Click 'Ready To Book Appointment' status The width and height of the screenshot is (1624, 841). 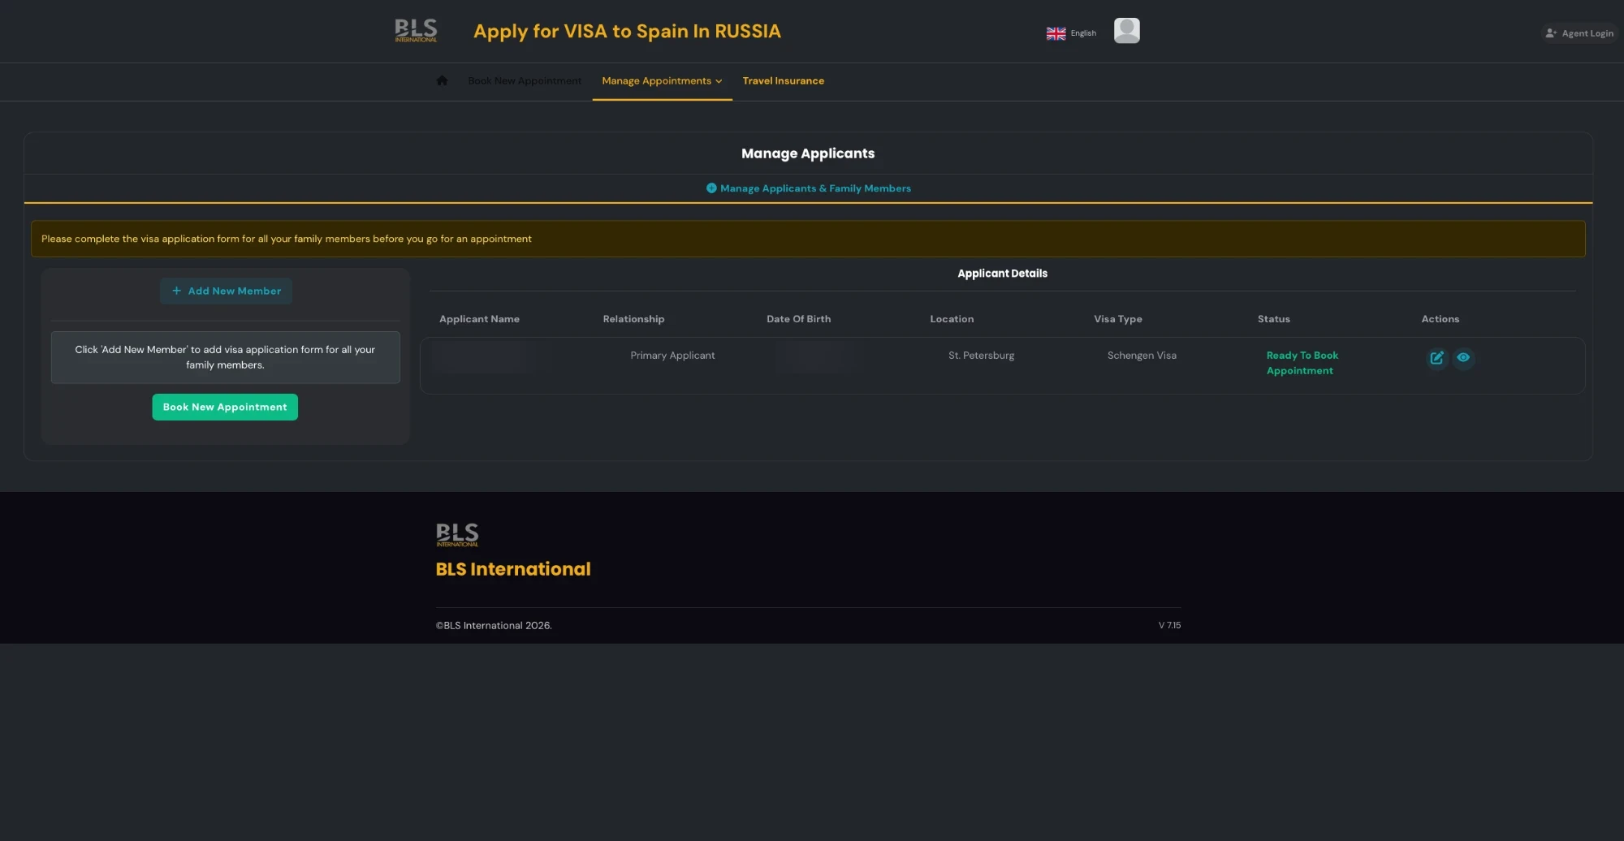[1302, 363]
